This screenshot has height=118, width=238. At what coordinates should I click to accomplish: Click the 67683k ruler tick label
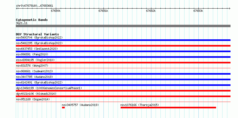(x=198, y=11)
